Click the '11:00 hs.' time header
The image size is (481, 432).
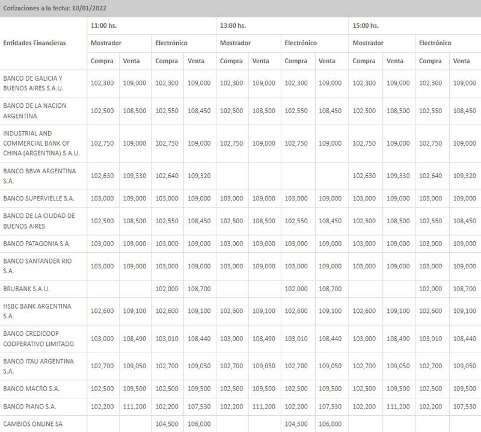pyautogui.click(x=104, y=25)
